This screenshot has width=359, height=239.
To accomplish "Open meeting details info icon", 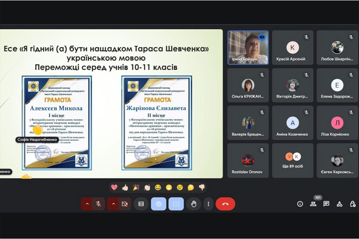I will (x=300, y=204).
